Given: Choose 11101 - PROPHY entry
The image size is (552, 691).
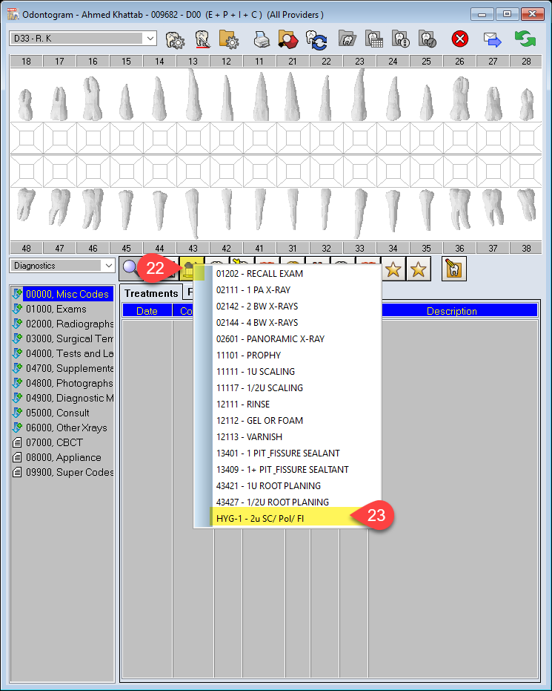Looking at the screenshot, I should pyautogui.click(x=287, y=356).
